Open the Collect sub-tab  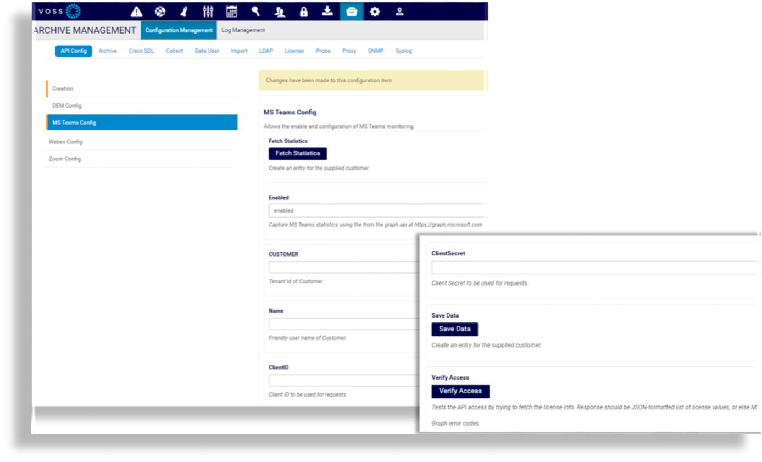(x=175, y=51)
